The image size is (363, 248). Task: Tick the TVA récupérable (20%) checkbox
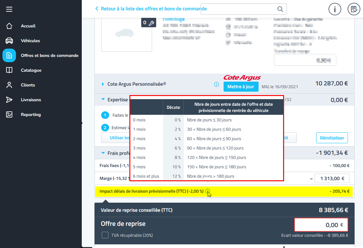pyautogui.click(x=105, y=235)
